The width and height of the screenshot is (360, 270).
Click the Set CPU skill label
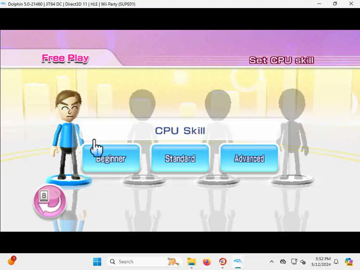click(282, 60)
